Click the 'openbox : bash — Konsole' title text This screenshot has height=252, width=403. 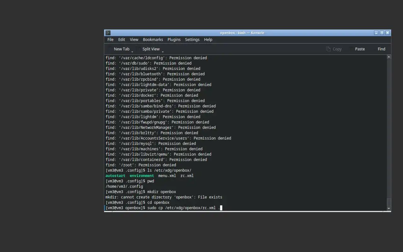[242, 33]
